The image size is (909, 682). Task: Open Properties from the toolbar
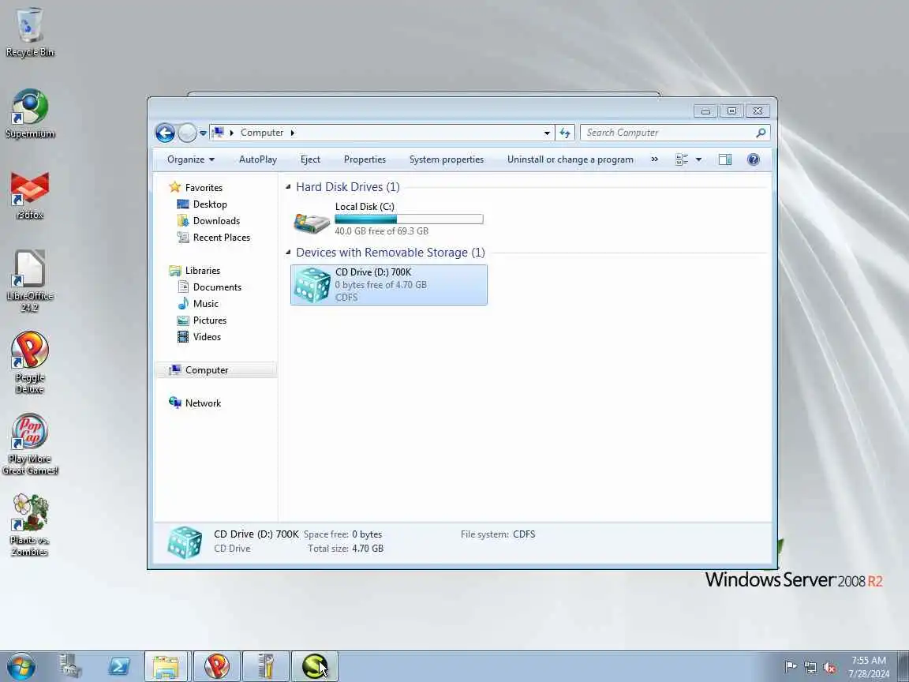[x=365, y=159]
